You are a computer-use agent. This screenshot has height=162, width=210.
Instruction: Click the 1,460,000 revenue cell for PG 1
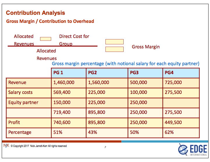(x=68, y=83)
